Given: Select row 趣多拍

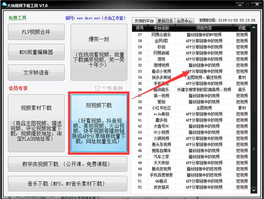Looking at the screenshot, I should click(x=191, y=120).
